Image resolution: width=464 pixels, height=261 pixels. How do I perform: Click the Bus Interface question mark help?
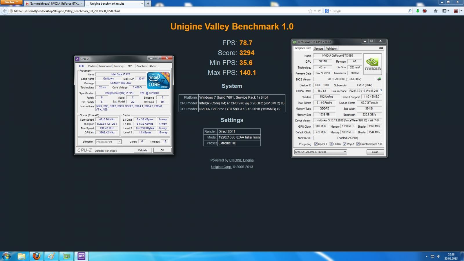click(381, 91)
